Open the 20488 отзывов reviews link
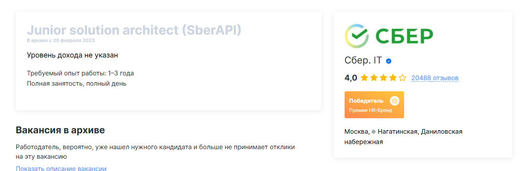Viewport: 530px width, 171px height. (435, 78)
